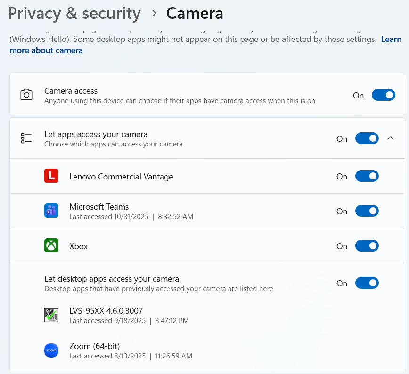Click the Microsoft Teams app icon
This screenshot has width=409, height=374.
tap(51, 211)
